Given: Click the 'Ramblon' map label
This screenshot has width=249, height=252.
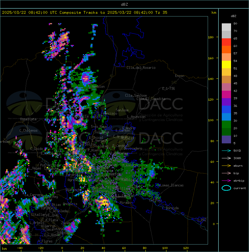Looking at the screenshot, I should [x=98, y=86].
